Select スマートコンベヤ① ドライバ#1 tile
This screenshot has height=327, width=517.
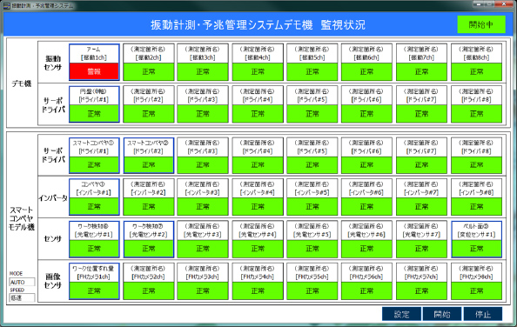[94, 156]
